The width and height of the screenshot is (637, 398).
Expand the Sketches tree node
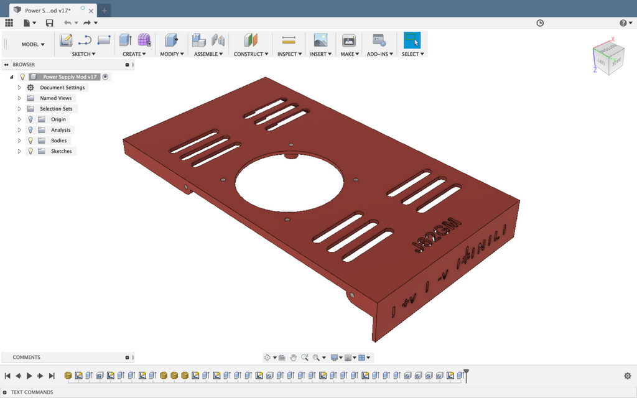(19, 151)
